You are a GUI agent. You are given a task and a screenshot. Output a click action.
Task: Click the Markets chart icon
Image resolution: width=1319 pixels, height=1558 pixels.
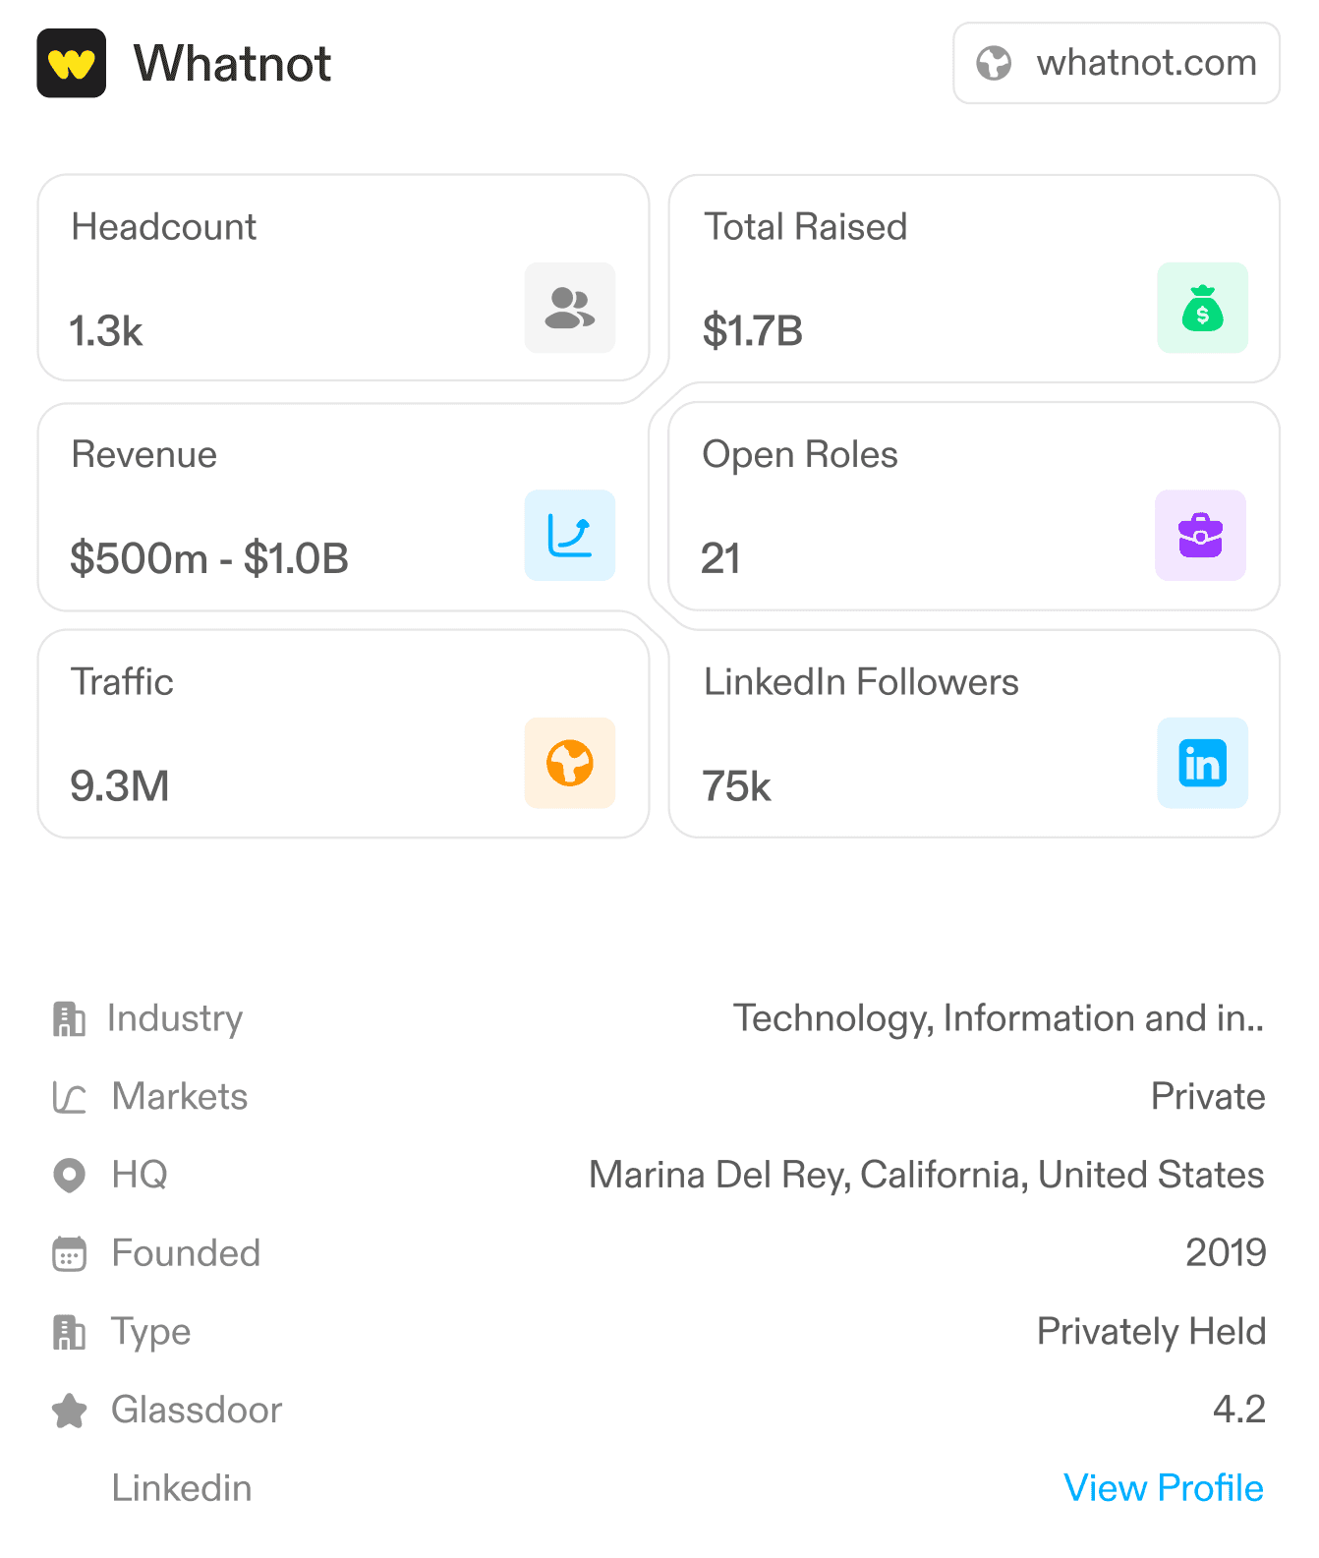coord(69,1097)
